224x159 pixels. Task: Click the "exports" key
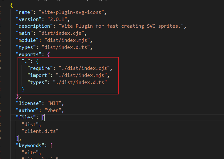point(29,54)
